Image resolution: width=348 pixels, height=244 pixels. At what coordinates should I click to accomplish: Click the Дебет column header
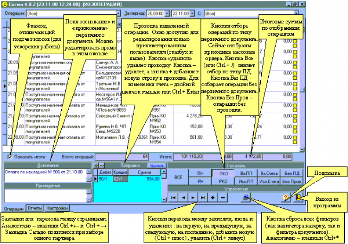click(x=105, y=173)
